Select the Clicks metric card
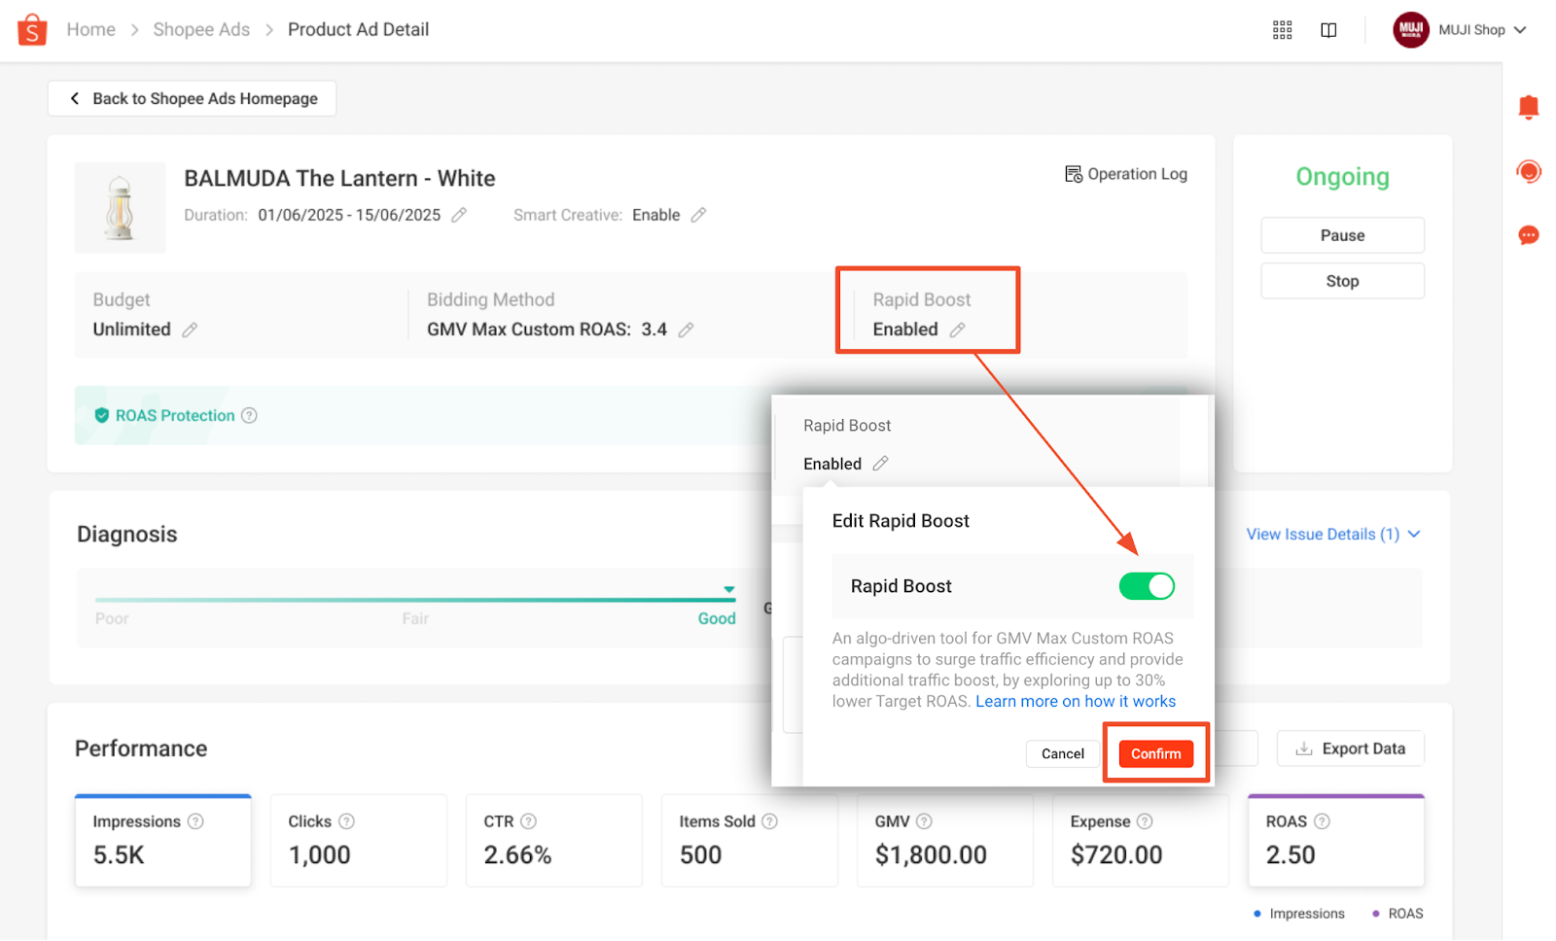This screenshot has width=1556, height=941. (x=359, y=841)
